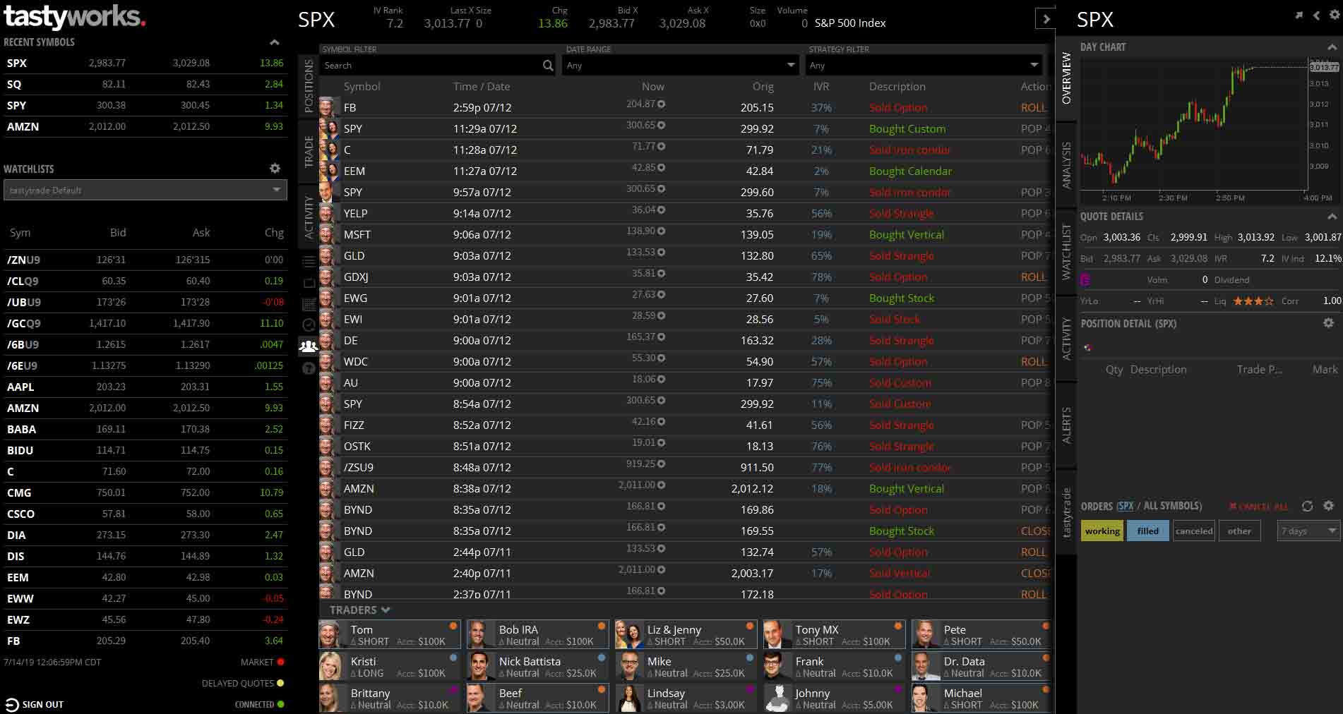This screenshot has width=1343, height=714.
Task: Select the Overview sidebar tab
Action: coord(1066,78)
